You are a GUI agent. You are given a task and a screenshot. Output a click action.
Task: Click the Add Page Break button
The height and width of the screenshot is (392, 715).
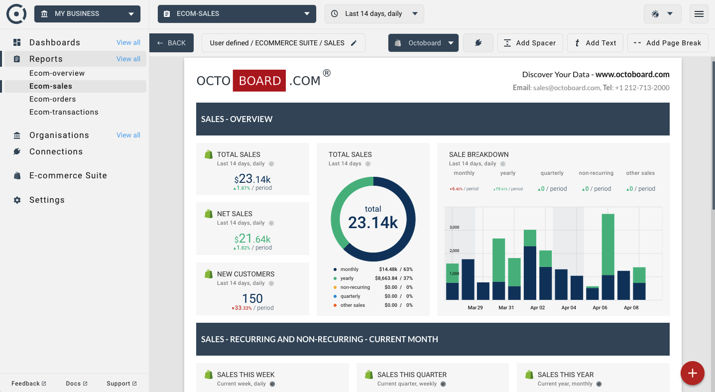pos(668,43)
